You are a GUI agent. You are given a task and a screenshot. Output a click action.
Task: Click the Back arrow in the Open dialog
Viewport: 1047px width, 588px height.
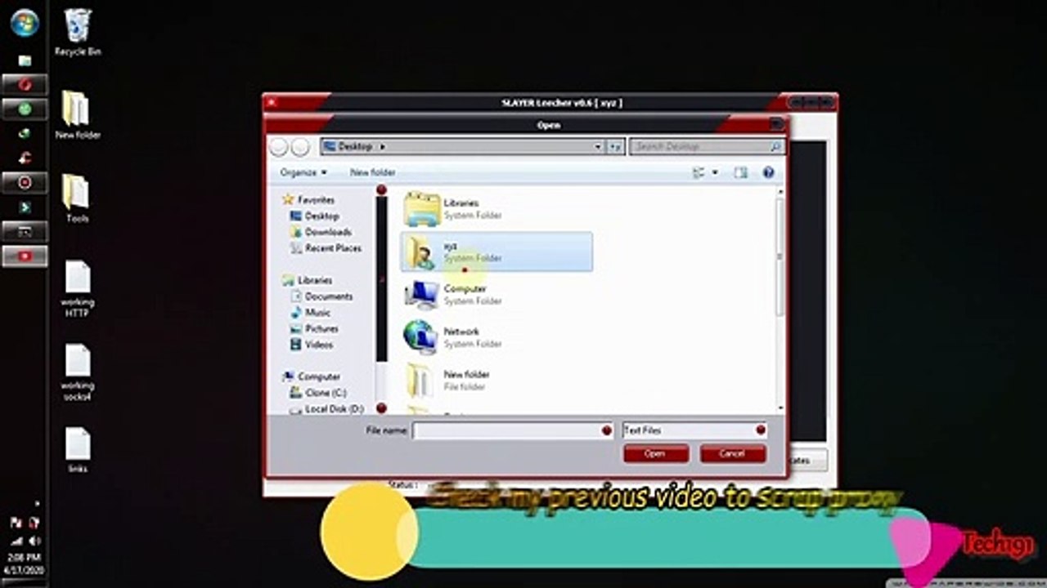coord(279,147)
